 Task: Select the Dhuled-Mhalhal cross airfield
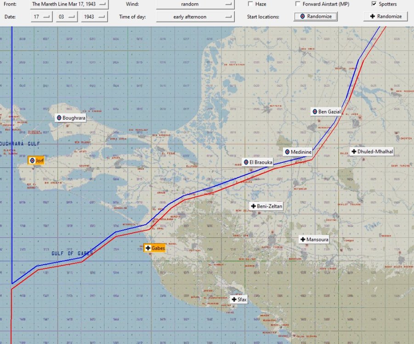pyautogui.click(x=372, y=151)
